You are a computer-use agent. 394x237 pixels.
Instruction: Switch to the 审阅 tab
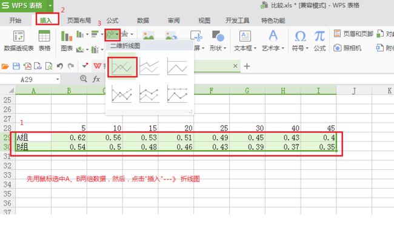[173, 21]
